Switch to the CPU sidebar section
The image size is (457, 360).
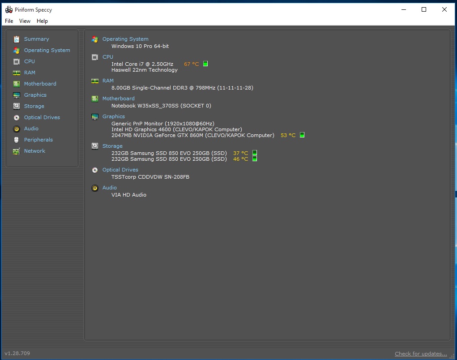(x=30, y=61)
